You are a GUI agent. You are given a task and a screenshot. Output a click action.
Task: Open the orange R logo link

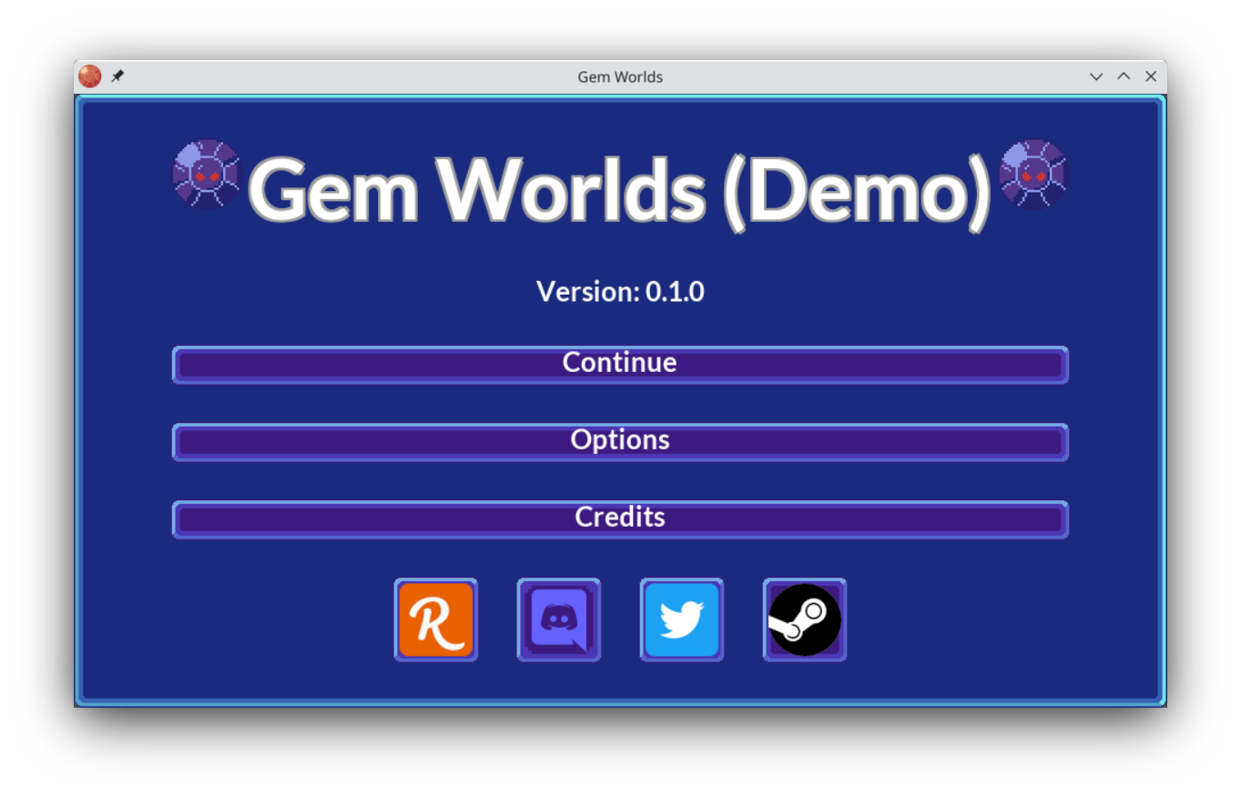(x=436, y=619)
